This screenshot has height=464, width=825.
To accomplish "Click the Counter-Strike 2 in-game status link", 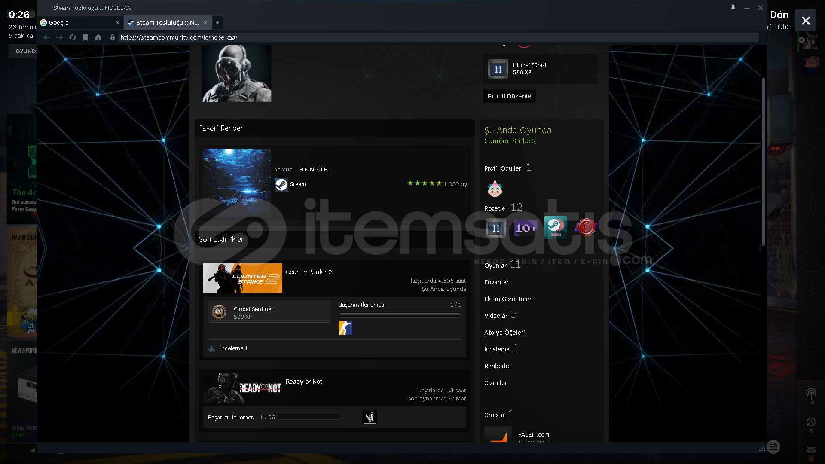I will pyautogui.click(x=510, y=141).
